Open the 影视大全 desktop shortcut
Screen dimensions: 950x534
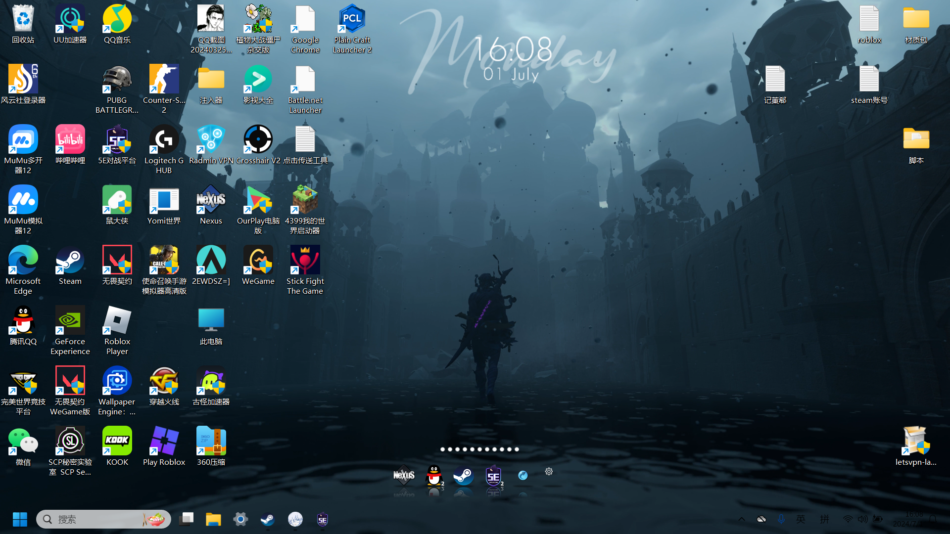[258, 84]
